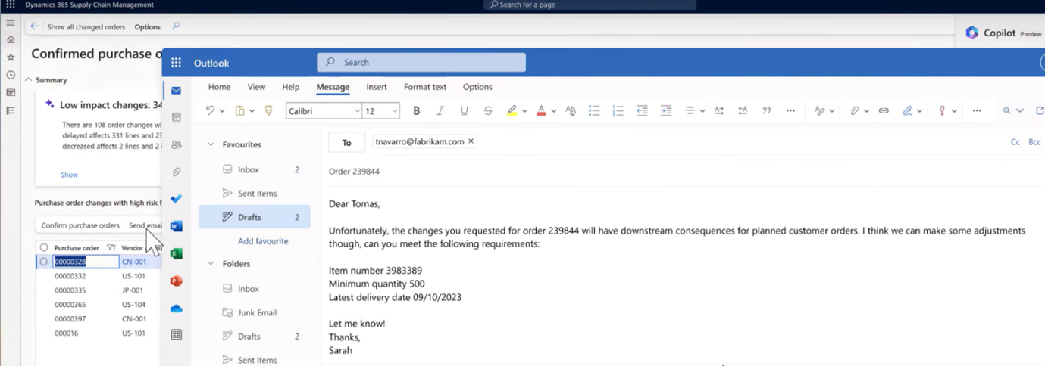Open the Calendar icon in Outlook sidebar
Image resolution: width=1045 pixels, height=366 pixels.
point(176,117)
